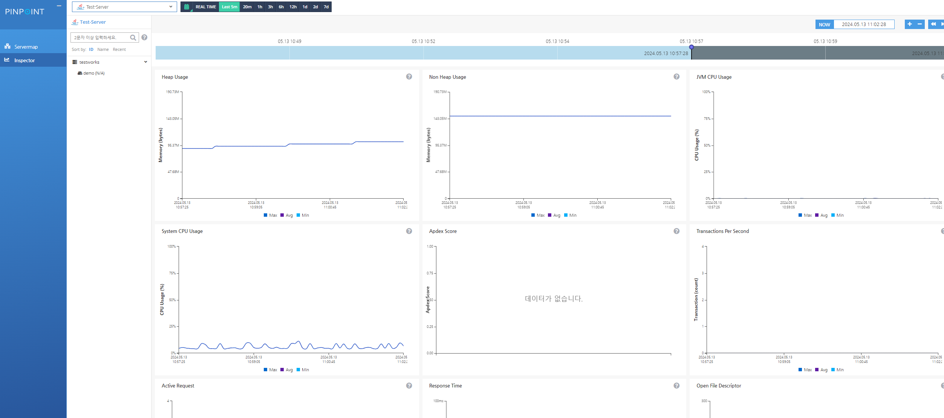Select the 2d period
The image size is (944, 418).
pos(315,7)
